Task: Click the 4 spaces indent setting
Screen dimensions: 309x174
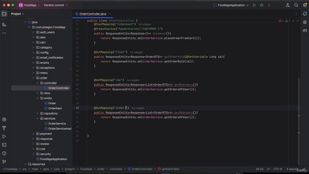Action: pyautogui.click(x=293, y=169)
